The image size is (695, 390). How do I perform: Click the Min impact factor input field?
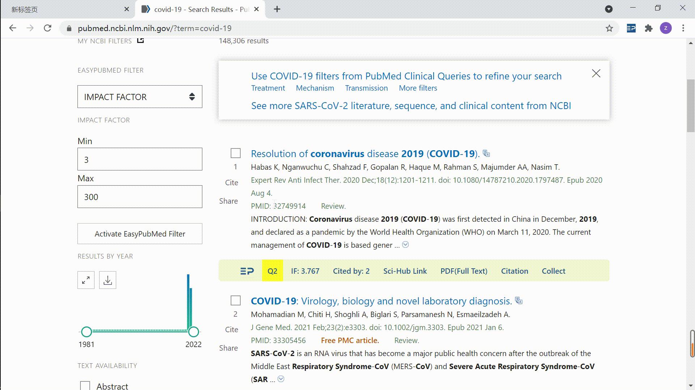pyautogui.click(x=139, y=159)
